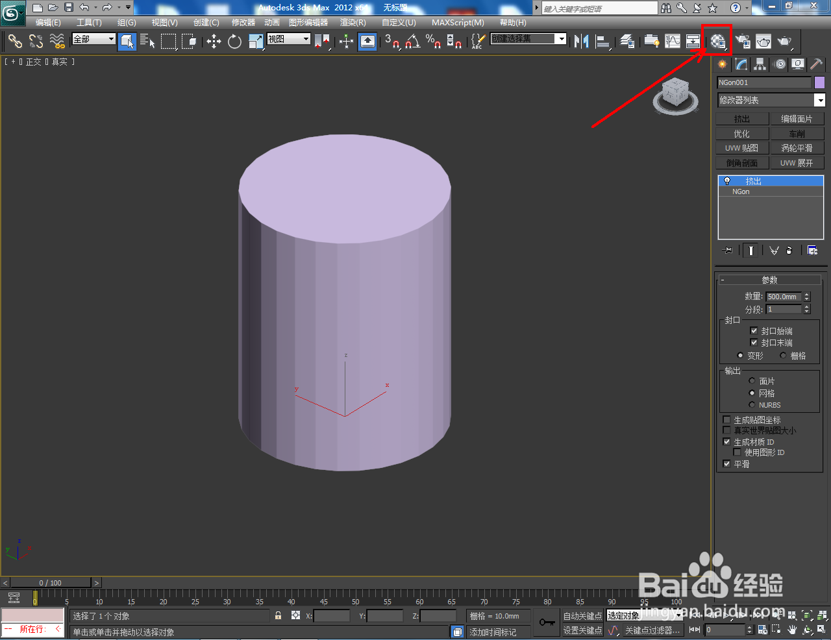Activate the Select and Move tool
This screenshot has height=640, width=831.
point(214,42)
